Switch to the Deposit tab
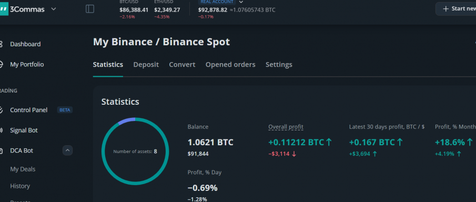The height and width of the screenshot is (202, 476). (146, 64)
